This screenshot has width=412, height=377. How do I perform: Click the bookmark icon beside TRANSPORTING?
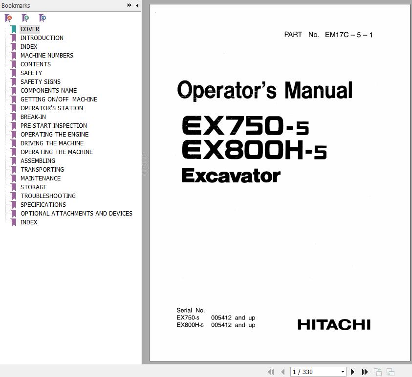point(14,170)
